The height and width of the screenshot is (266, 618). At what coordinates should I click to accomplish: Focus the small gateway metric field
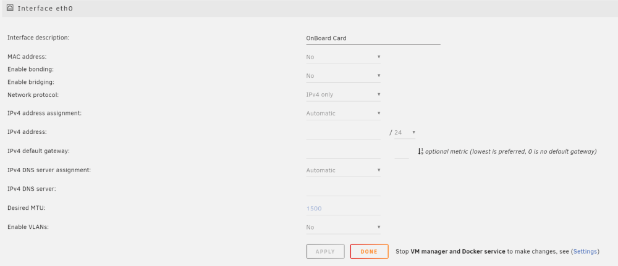point(402,151)
